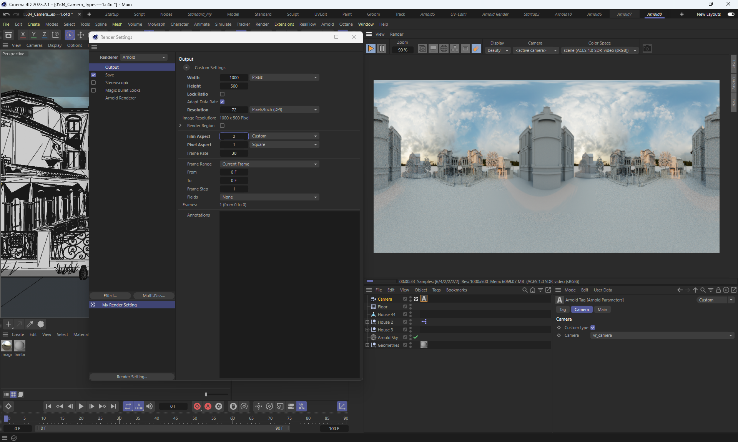Go to end of animation
This screenshot has height=442, width=738.
113,406
